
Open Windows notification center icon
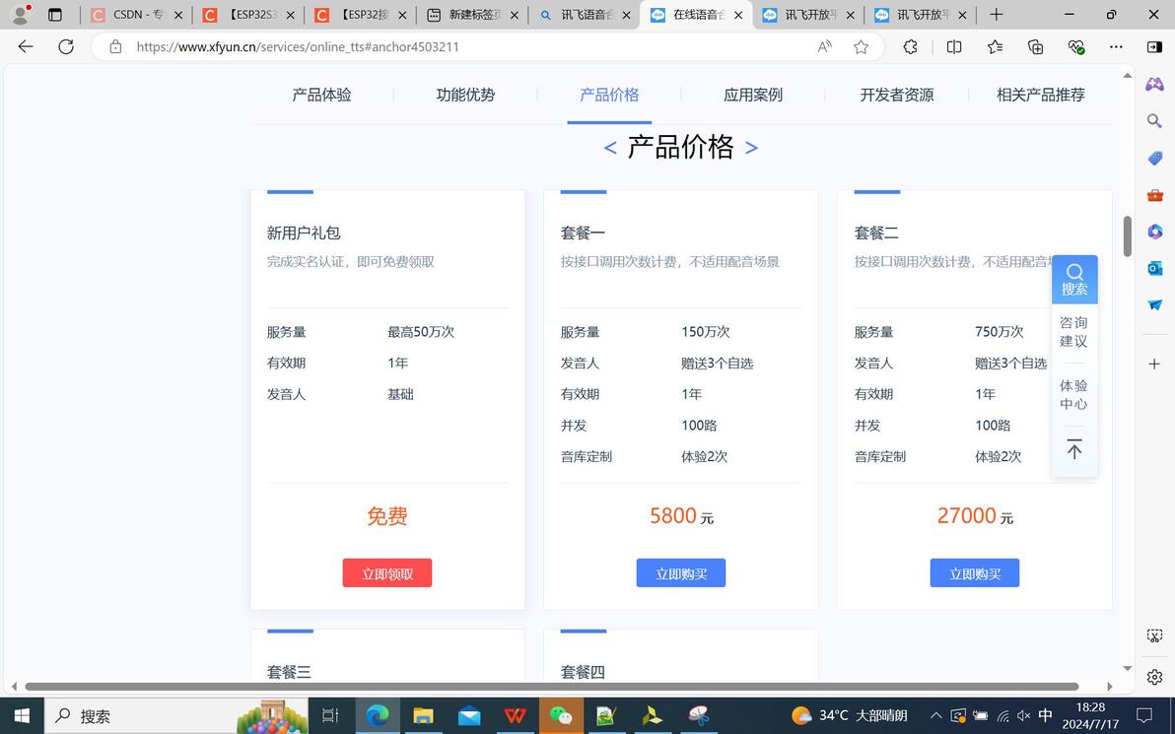(1144, 715)
